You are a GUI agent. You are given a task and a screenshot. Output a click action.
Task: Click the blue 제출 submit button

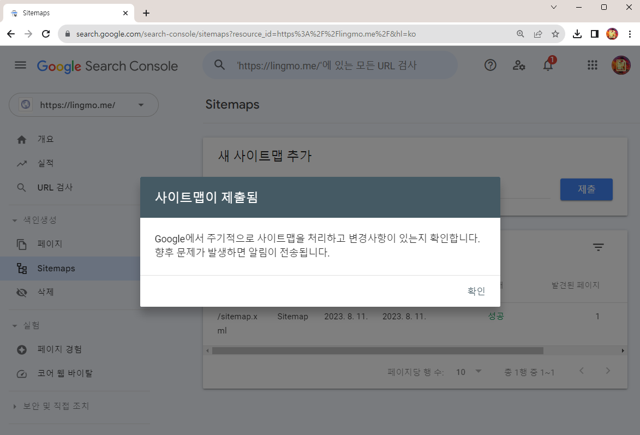(x=586, y=189)
